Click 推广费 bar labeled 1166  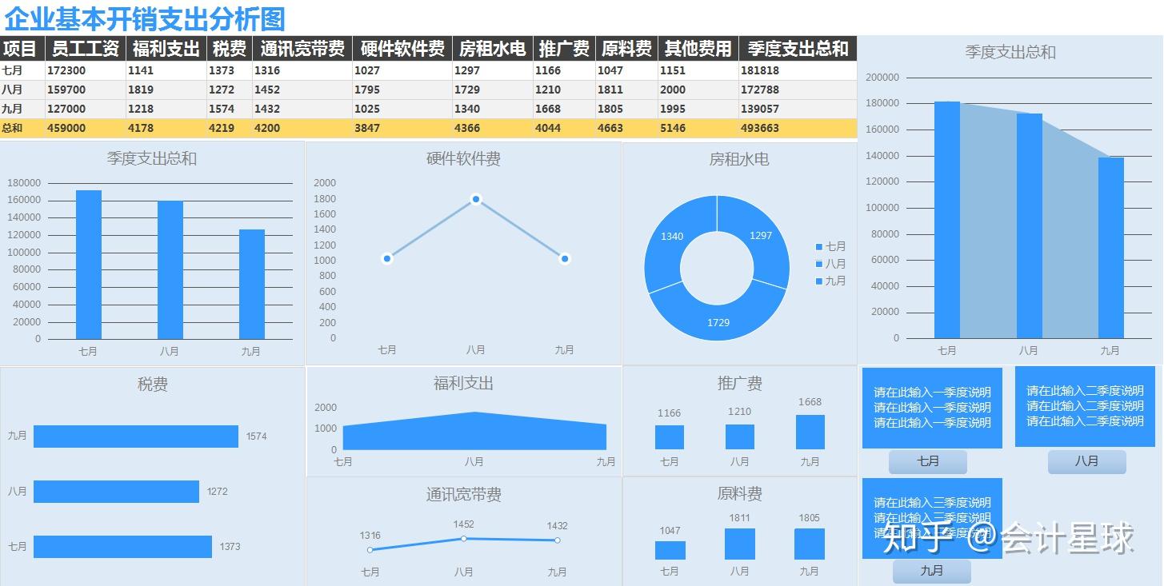pyautogui.click(x=670, y=437)
